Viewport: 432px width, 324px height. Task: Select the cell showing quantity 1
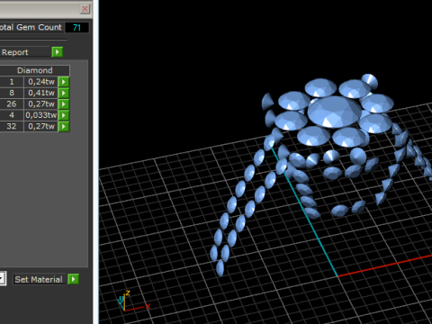(12, 82)
